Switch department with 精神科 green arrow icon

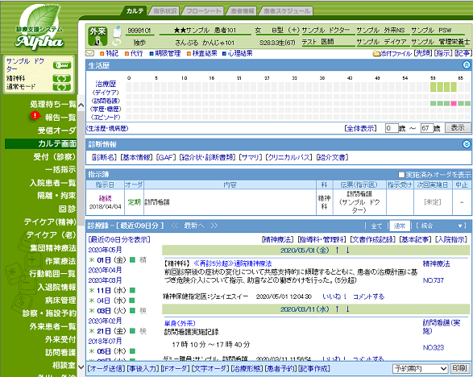click(x=62, y=79)
